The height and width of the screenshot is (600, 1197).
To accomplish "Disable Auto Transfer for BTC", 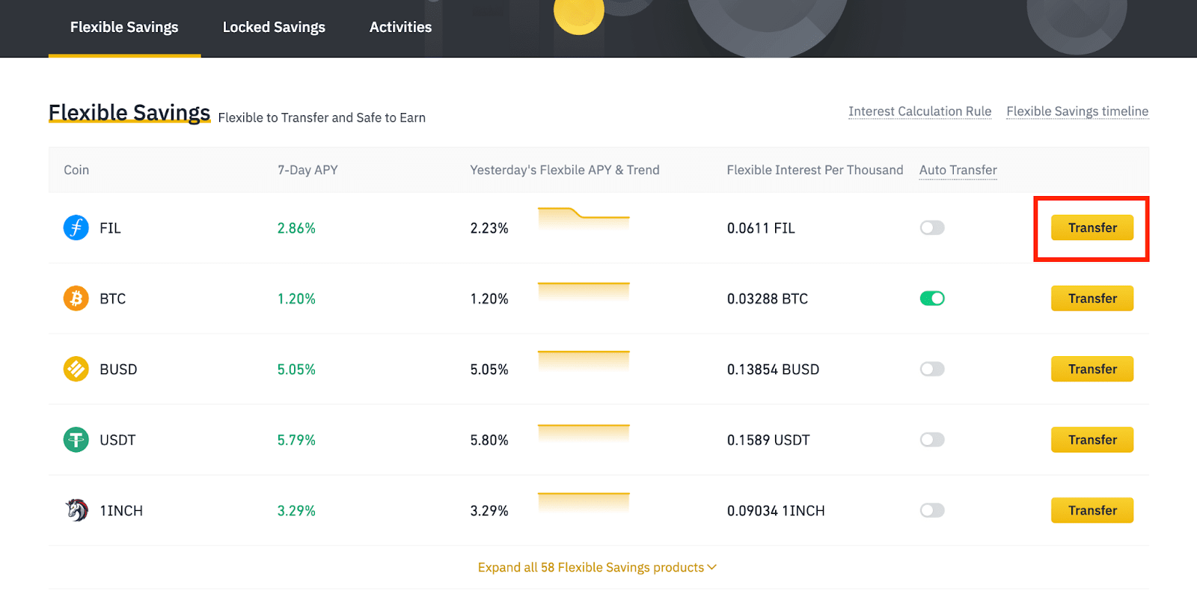I will [932, 299].
